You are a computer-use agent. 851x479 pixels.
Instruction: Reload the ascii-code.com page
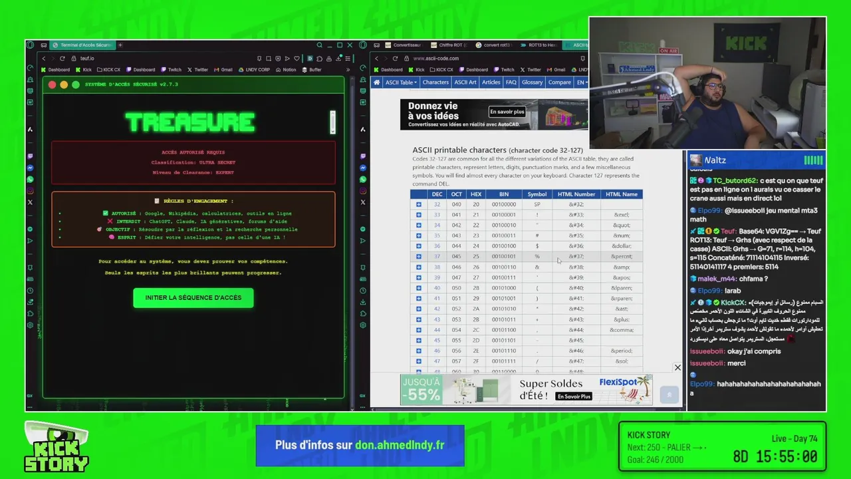395,59
